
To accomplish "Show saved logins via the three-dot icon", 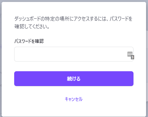I will [130, 54].
